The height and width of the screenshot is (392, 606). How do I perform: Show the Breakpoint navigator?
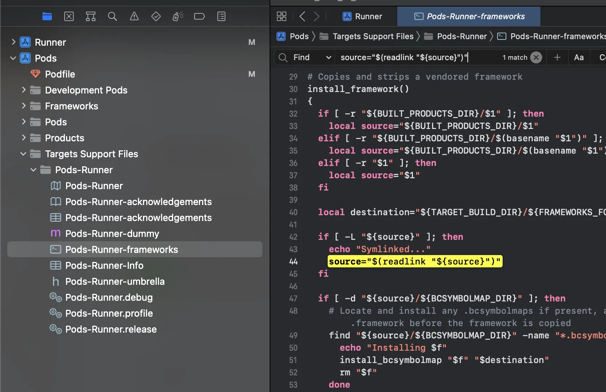200,16
